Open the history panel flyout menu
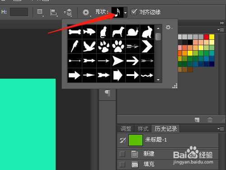226x170 pixels. [x=221, y=128]
